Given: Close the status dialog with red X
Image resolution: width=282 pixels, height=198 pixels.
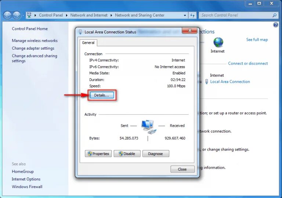Looking at the screenshot, I should [189, 30].
